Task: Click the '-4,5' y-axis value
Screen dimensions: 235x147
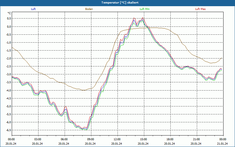Action: (x=9, y=98)
